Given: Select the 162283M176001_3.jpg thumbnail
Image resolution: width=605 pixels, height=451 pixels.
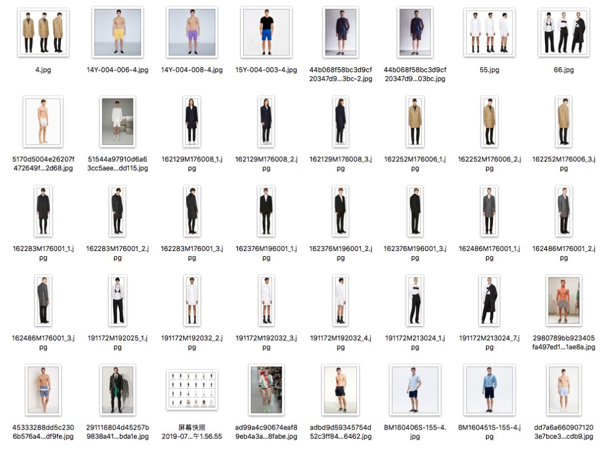Looking at the screenshot, I should coord(192,211).
